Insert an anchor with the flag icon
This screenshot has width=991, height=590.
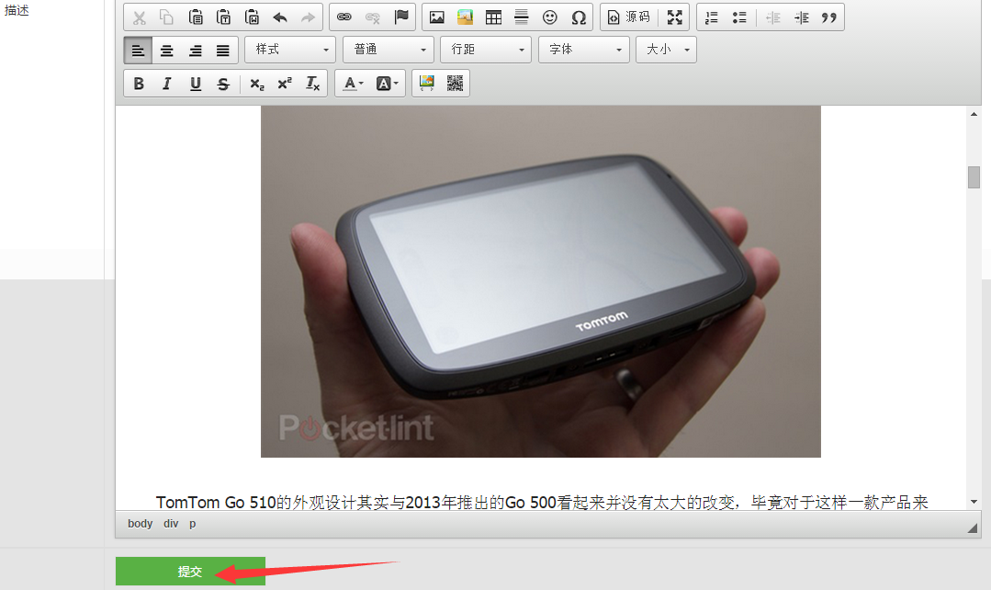[x=401, y=17]
